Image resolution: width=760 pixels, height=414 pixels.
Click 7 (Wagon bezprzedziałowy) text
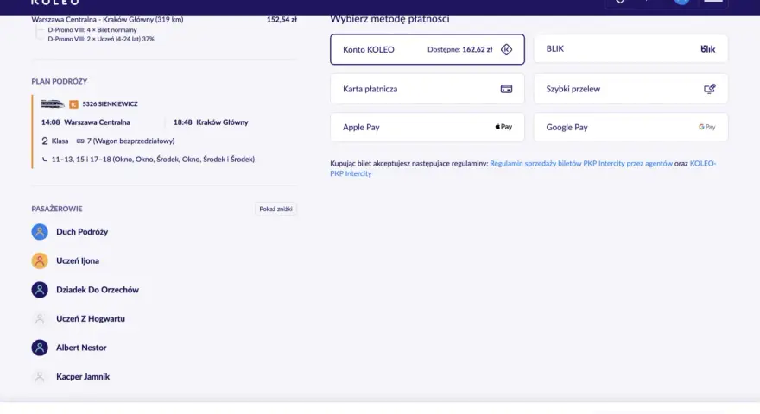coord(131,141)
